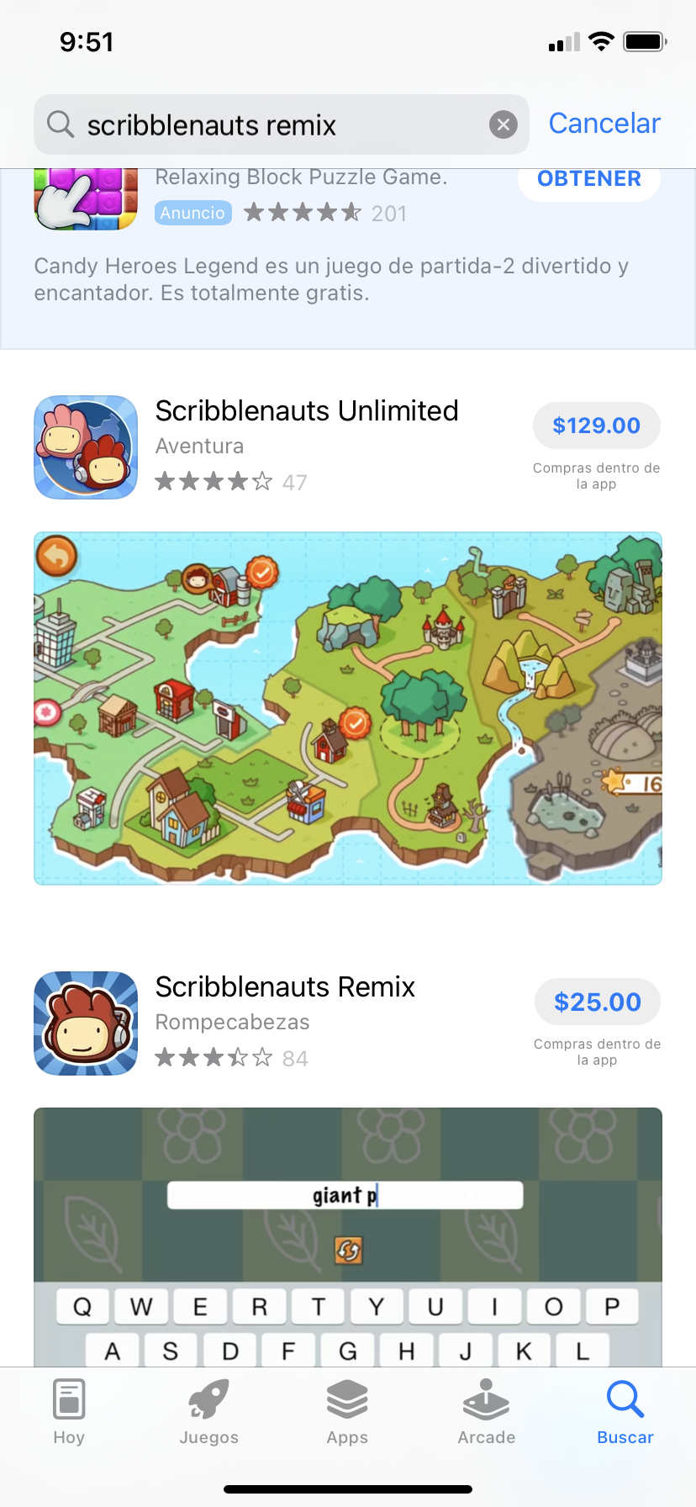Go to the Arcade tab
This screenshot has width=696, height=1507.
pyautogui.click(x=486, y=1413)
